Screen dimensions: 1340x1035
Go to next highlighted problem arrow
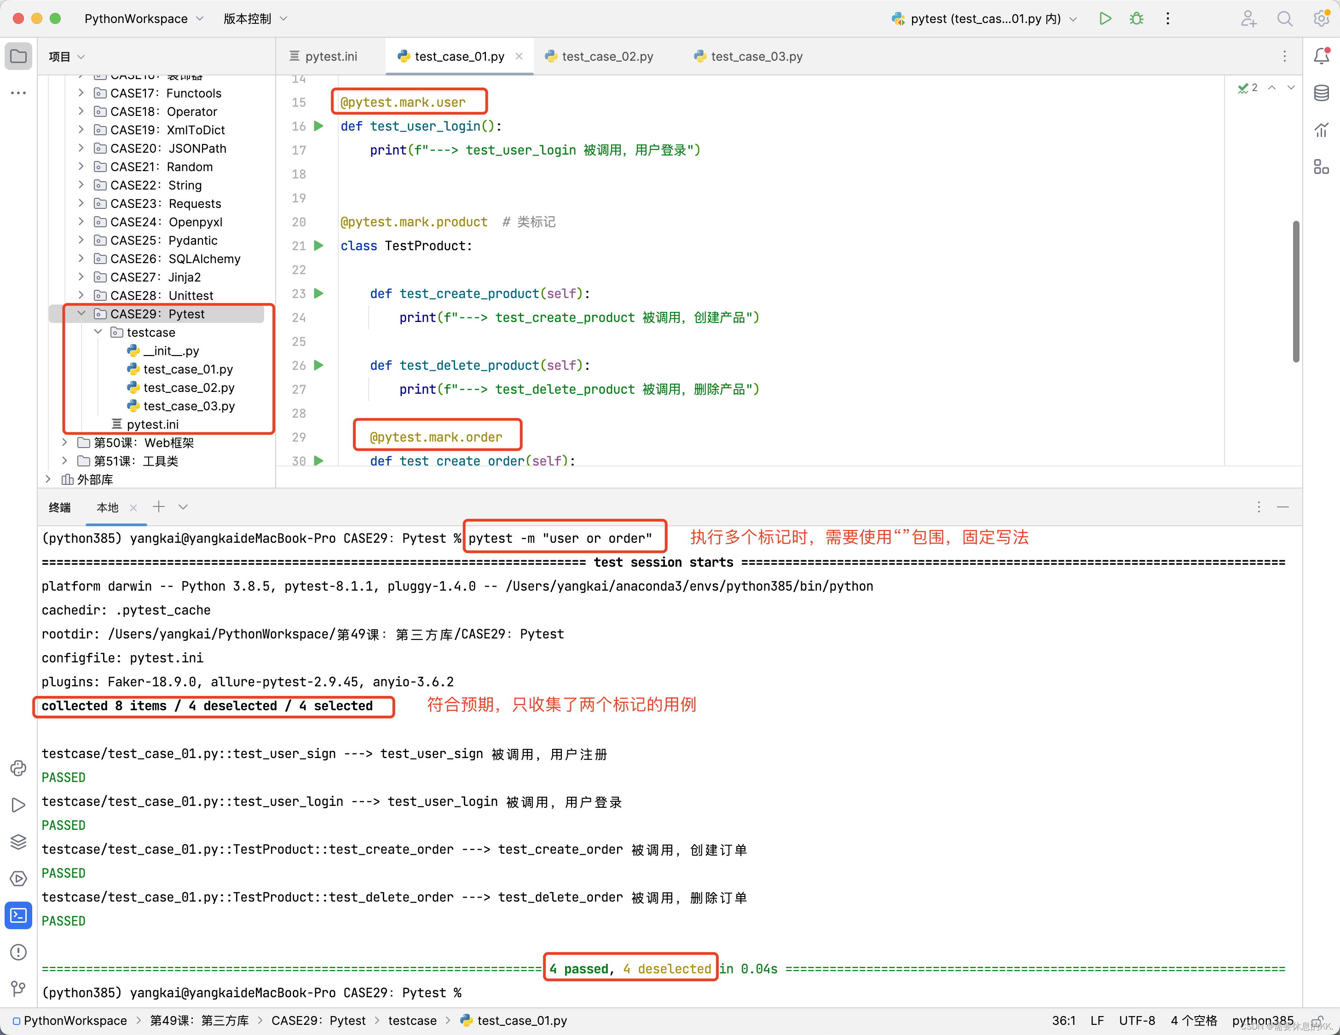click(x=1291, y=88)
